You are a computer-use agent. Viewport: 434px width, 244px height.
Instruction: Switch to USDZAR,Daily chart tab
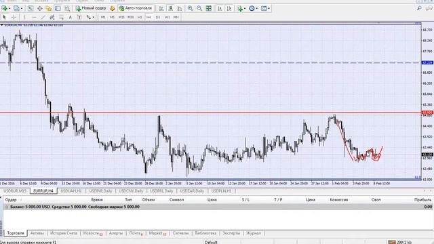click(x=192, y=191)
